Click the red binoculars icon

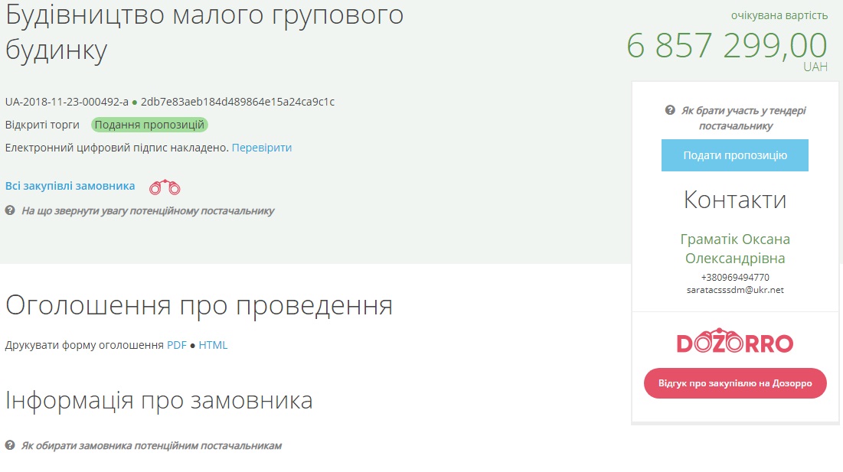point(165,187)
